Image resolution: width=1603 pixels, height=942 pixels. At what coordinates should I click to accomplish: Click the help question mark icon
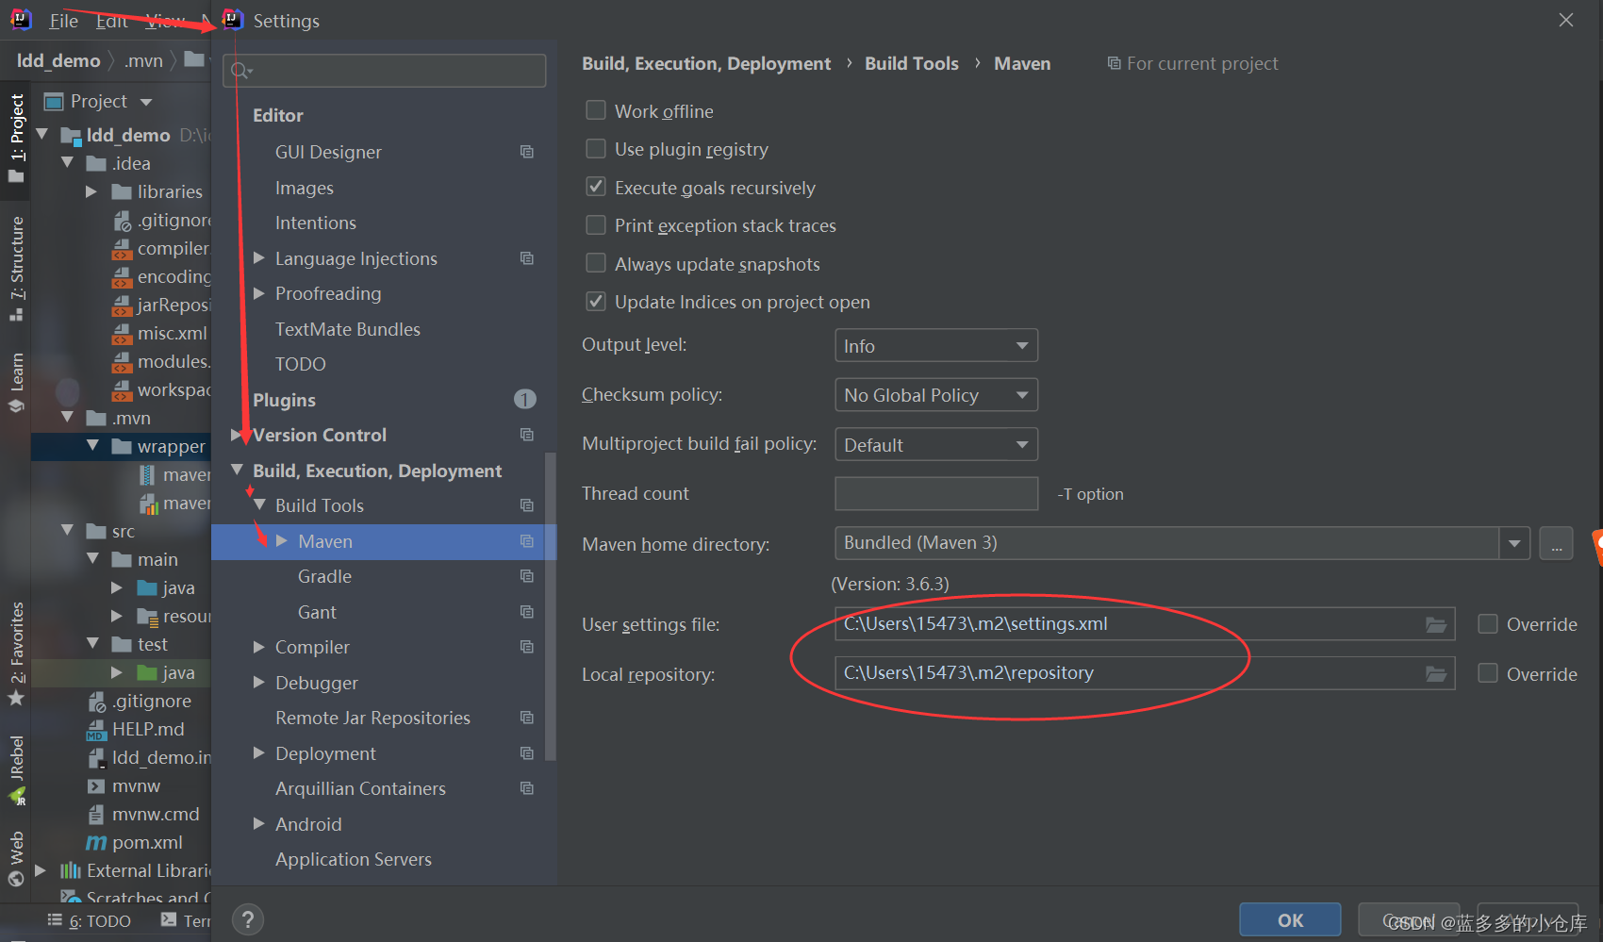(247, 919)
